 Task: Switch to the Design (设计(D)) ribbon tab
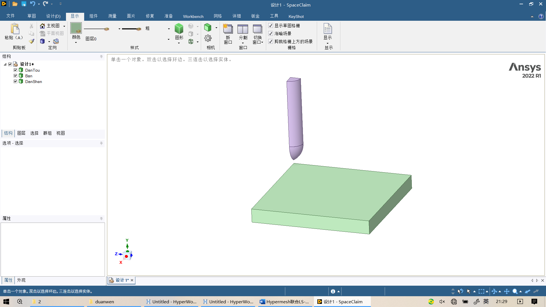pyautogui.click(x=53, y=16)
